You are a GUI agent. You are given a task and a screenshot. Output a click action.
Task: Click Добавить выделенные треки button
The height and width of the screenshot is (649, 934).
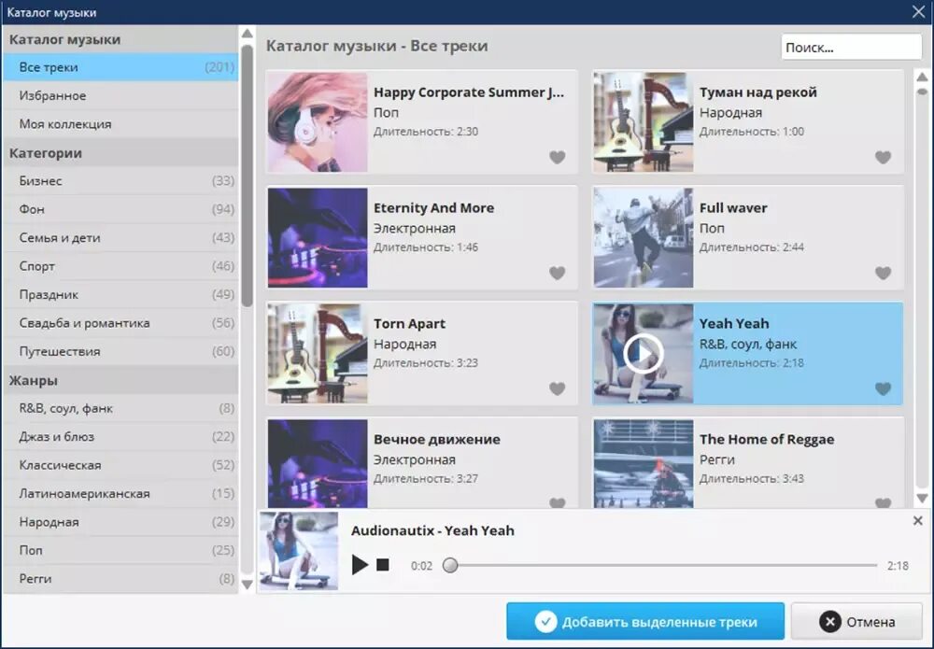click(645, 622)
